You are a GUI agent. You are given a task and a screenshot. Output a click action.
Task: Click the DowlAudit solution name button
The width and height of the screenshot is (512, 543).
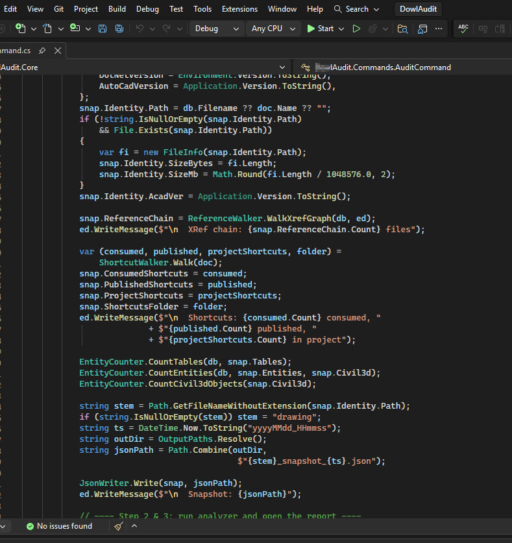418,9
